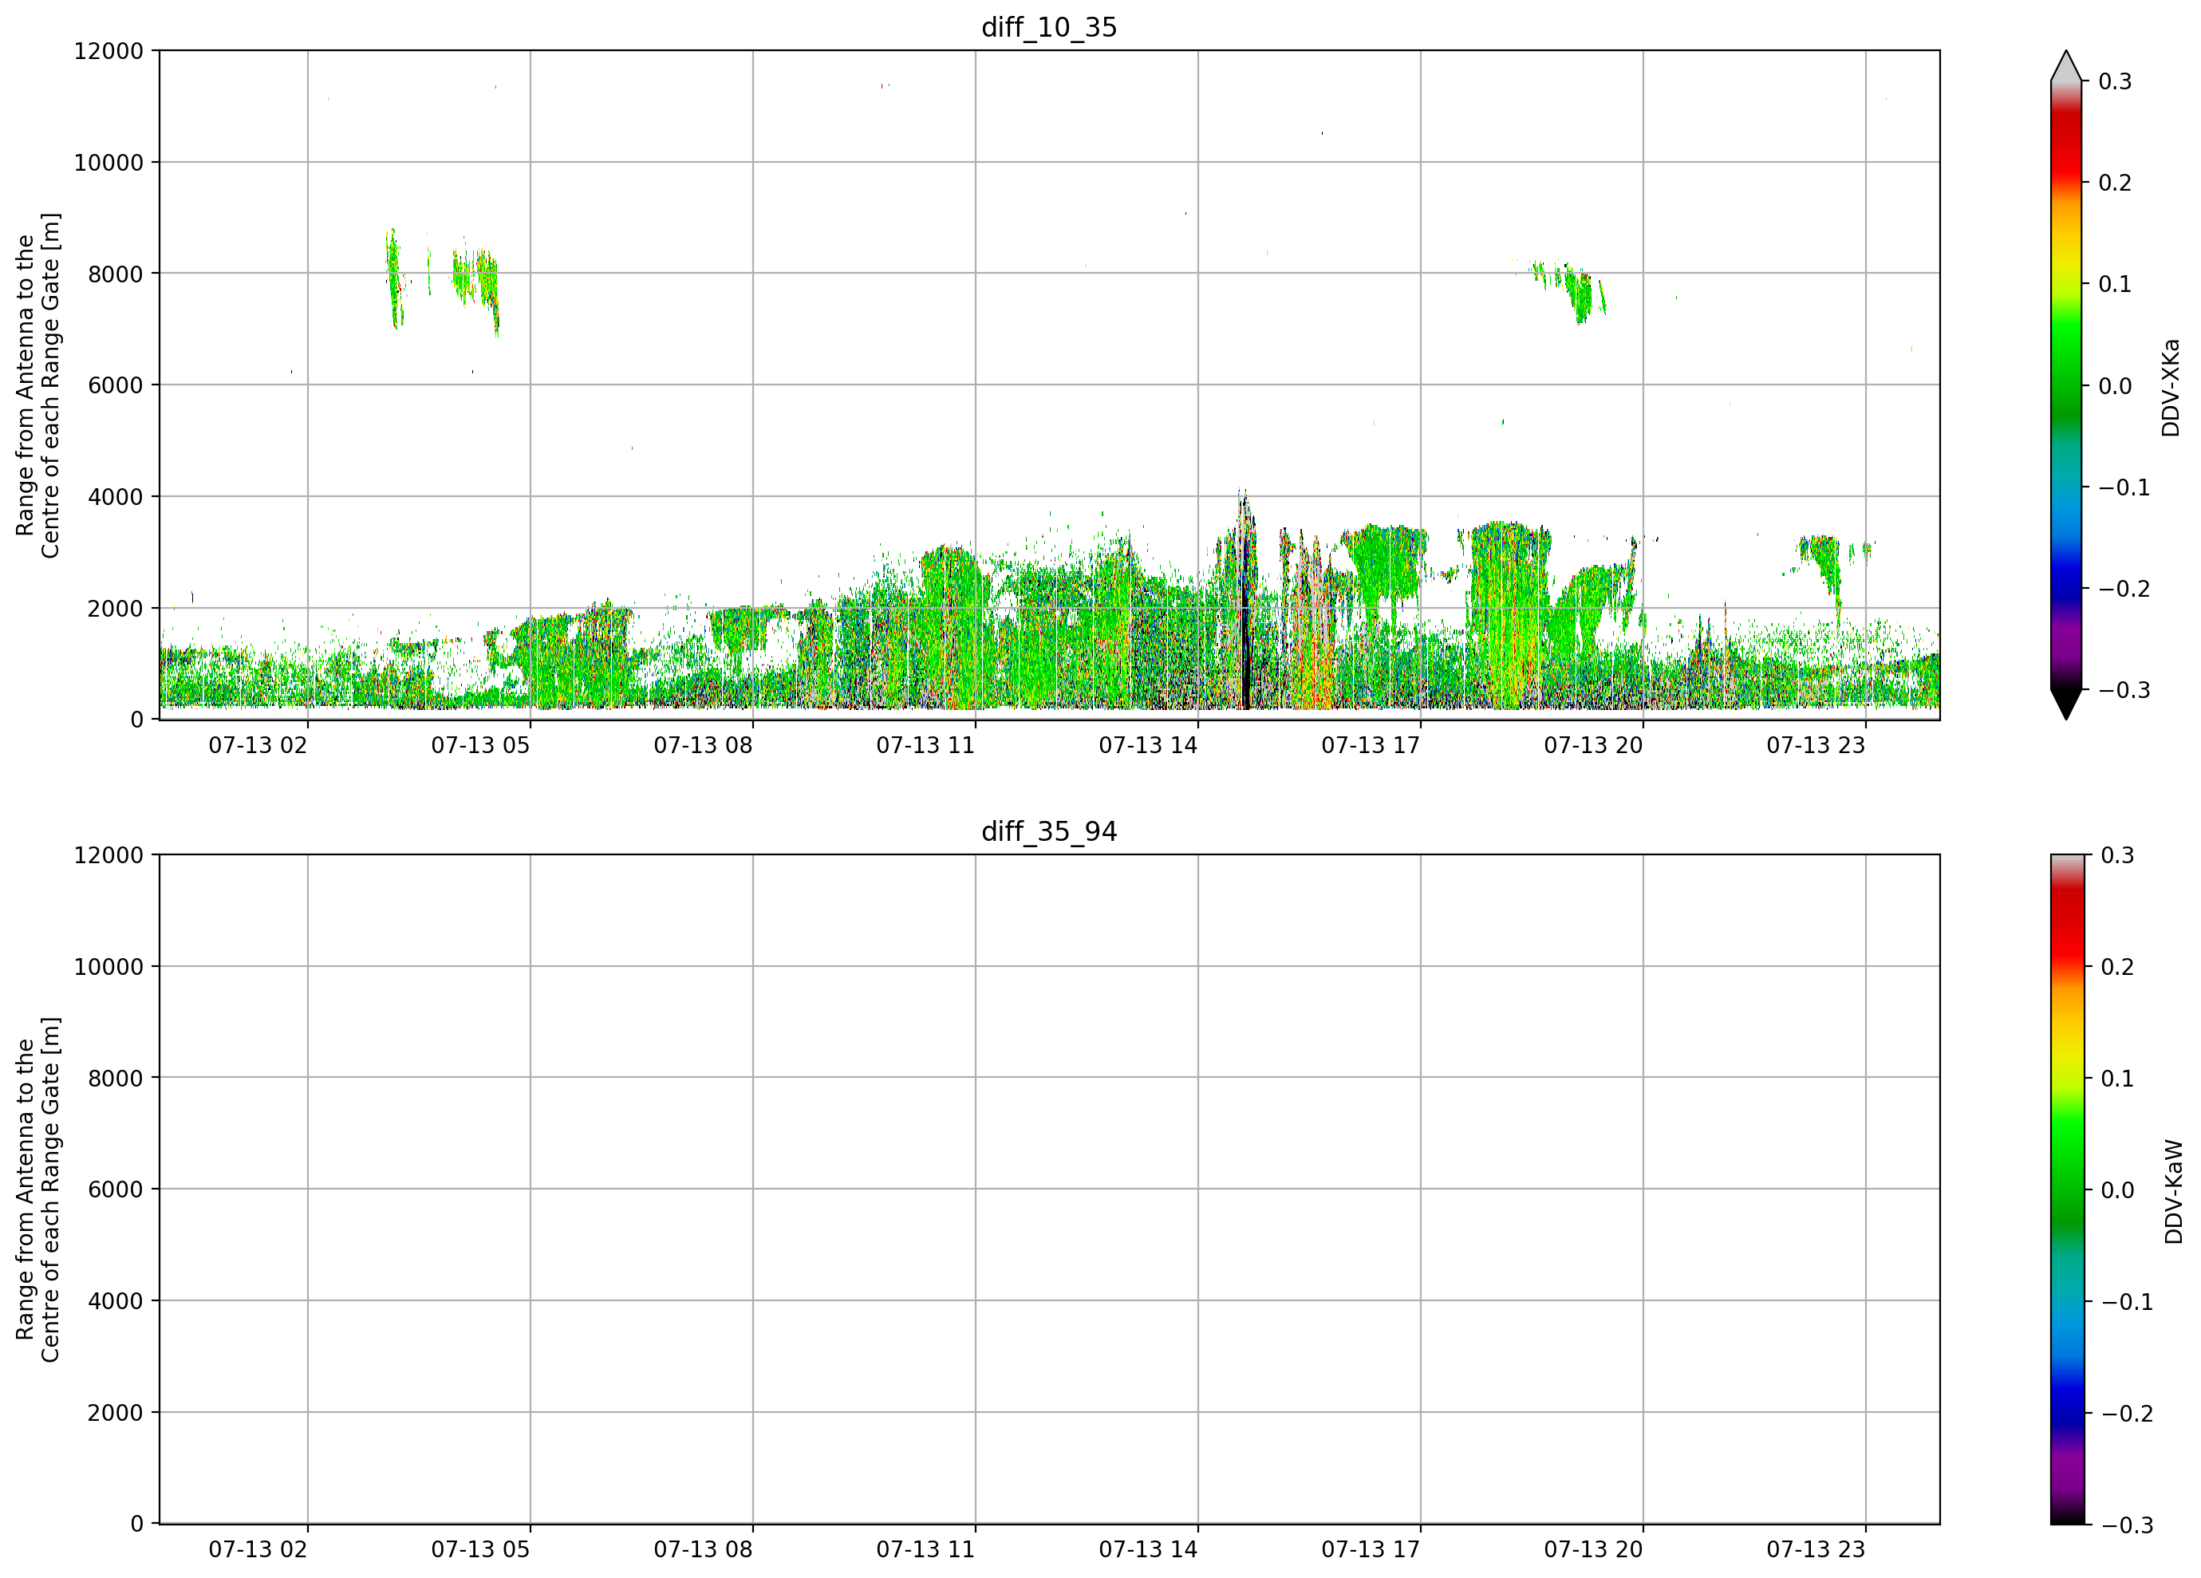Image resolution: width=2201 pixels, height=1578 pixels.
Task: Click '07-13 14' x-tick under diff_10_35 plot
Action: tap(1148, 745)
